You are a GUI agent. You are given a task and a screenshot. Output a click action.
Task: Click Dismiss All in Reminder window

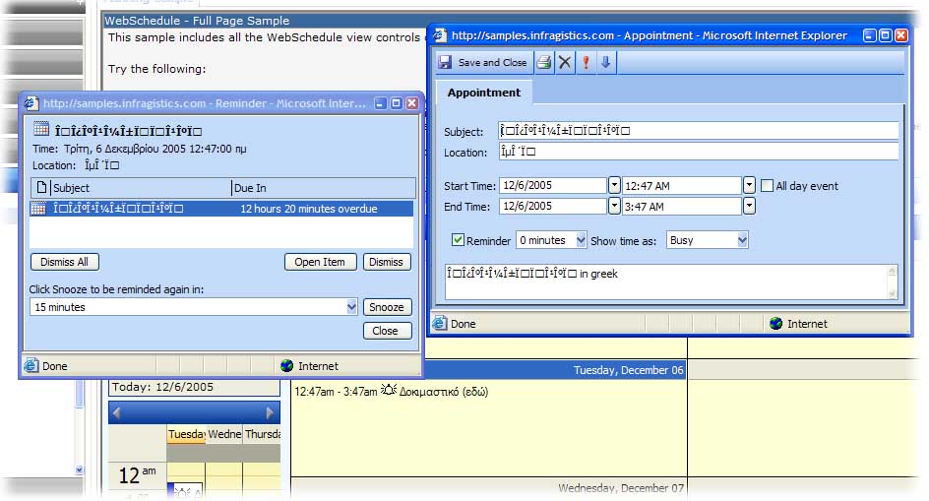pos(64,262)
